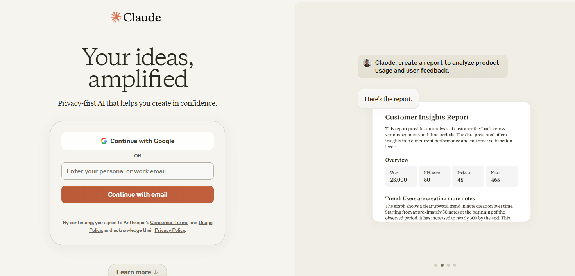Sign in using Continue with Google
This screenshot has height=276, width=575.
pos(138,141)
